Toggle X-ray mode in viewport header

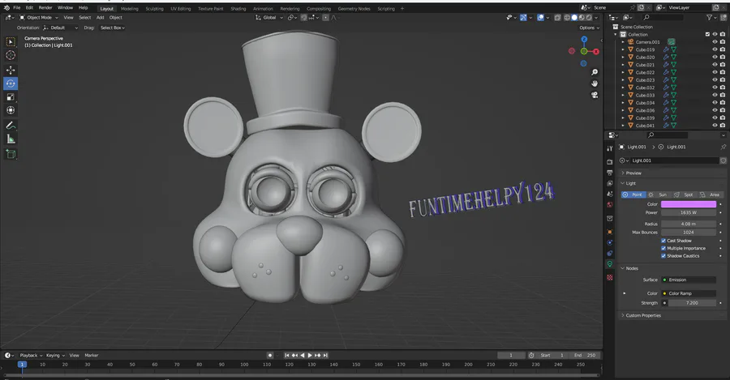[x=557, y=18]
